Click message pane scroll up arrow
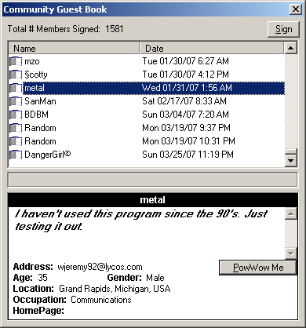 click(x=291, y=213)
